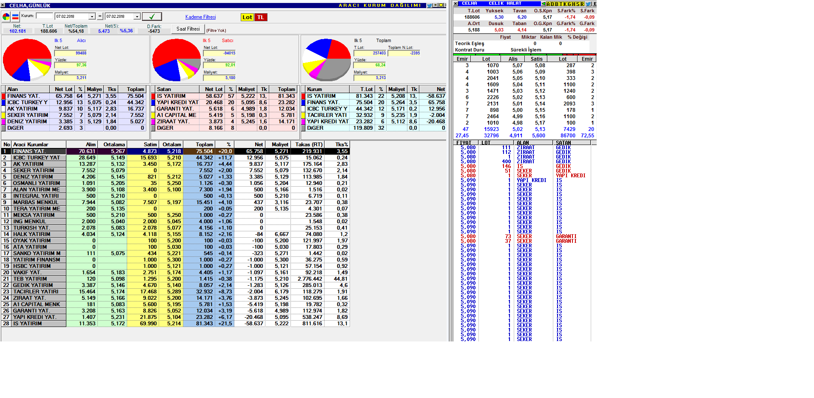
Task: Click order book ask price 5,08
Action: tap(540, 65)
